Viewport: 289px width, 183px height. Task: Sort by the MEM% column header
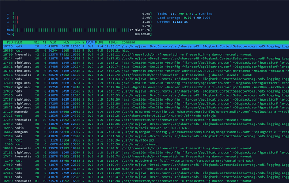coord(99,42)
